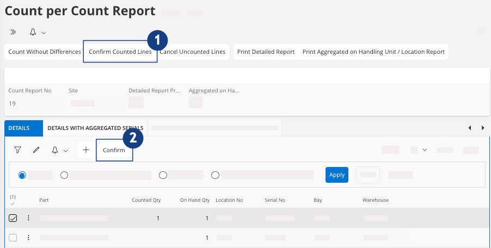
Task: Check the second row checkbox
Action: point(13,238)
